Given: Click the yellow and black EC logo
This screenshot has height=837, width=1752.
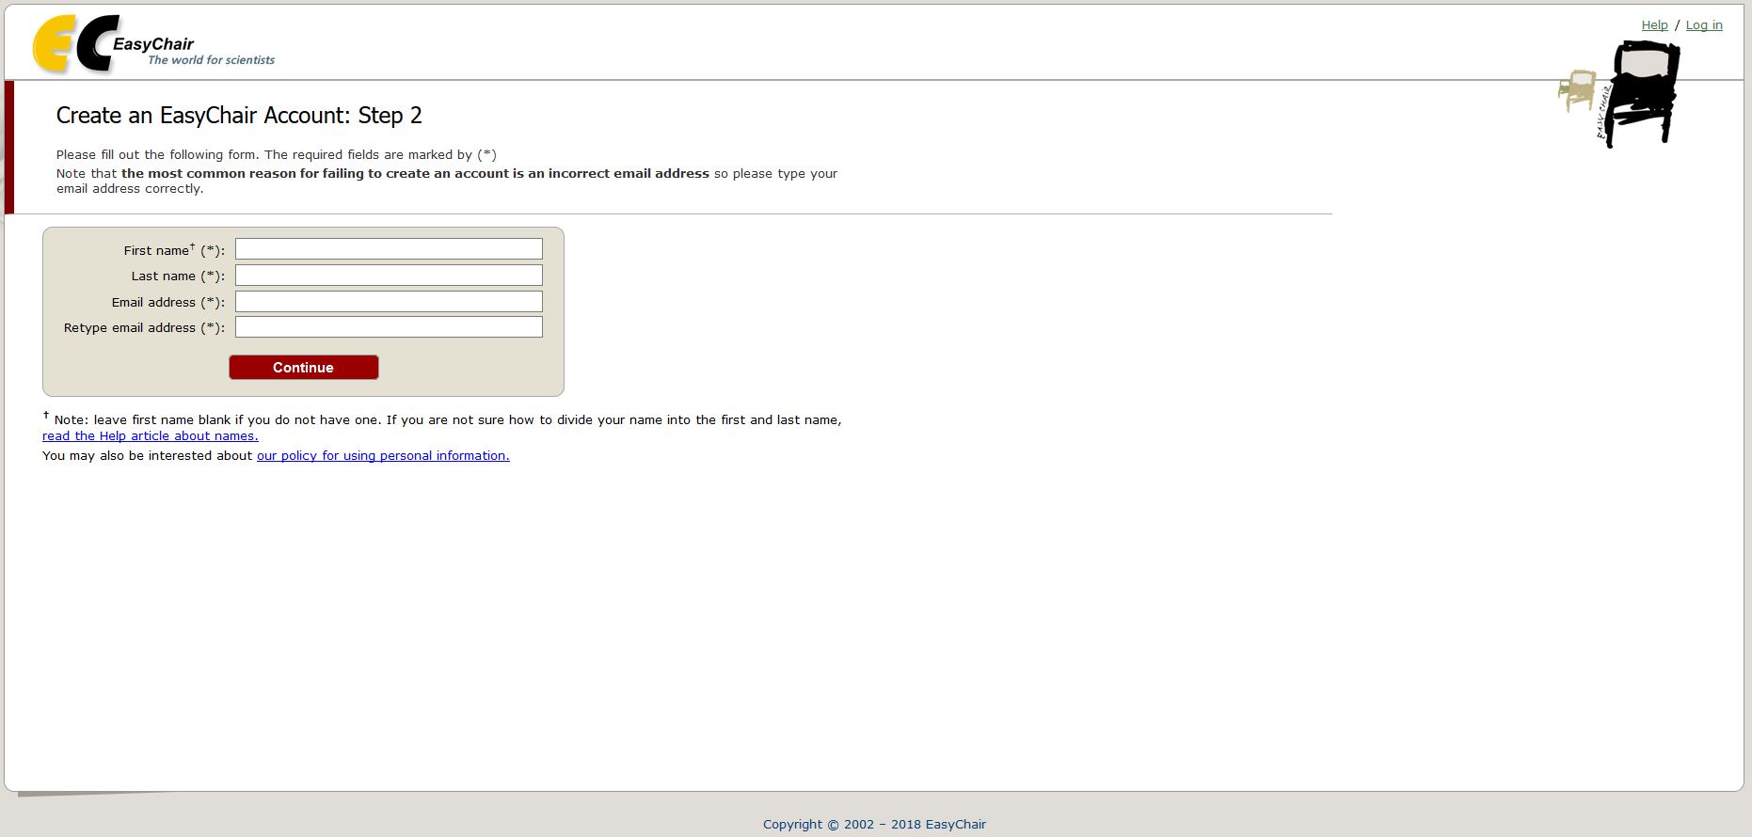Looking at the screenshot, I should [73, 44].
